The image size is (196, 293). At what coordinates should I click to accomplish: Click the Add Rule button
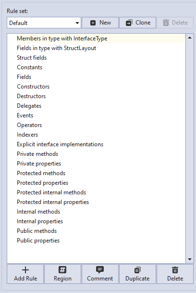[25, 274]
